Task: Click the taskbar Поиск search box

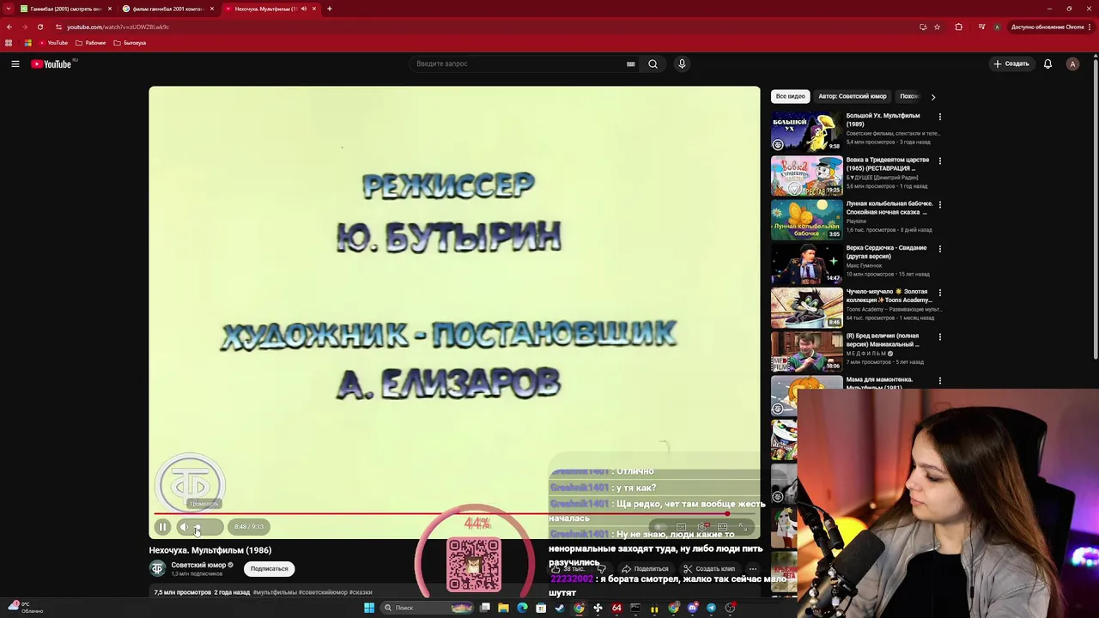Action: point(427,608)
